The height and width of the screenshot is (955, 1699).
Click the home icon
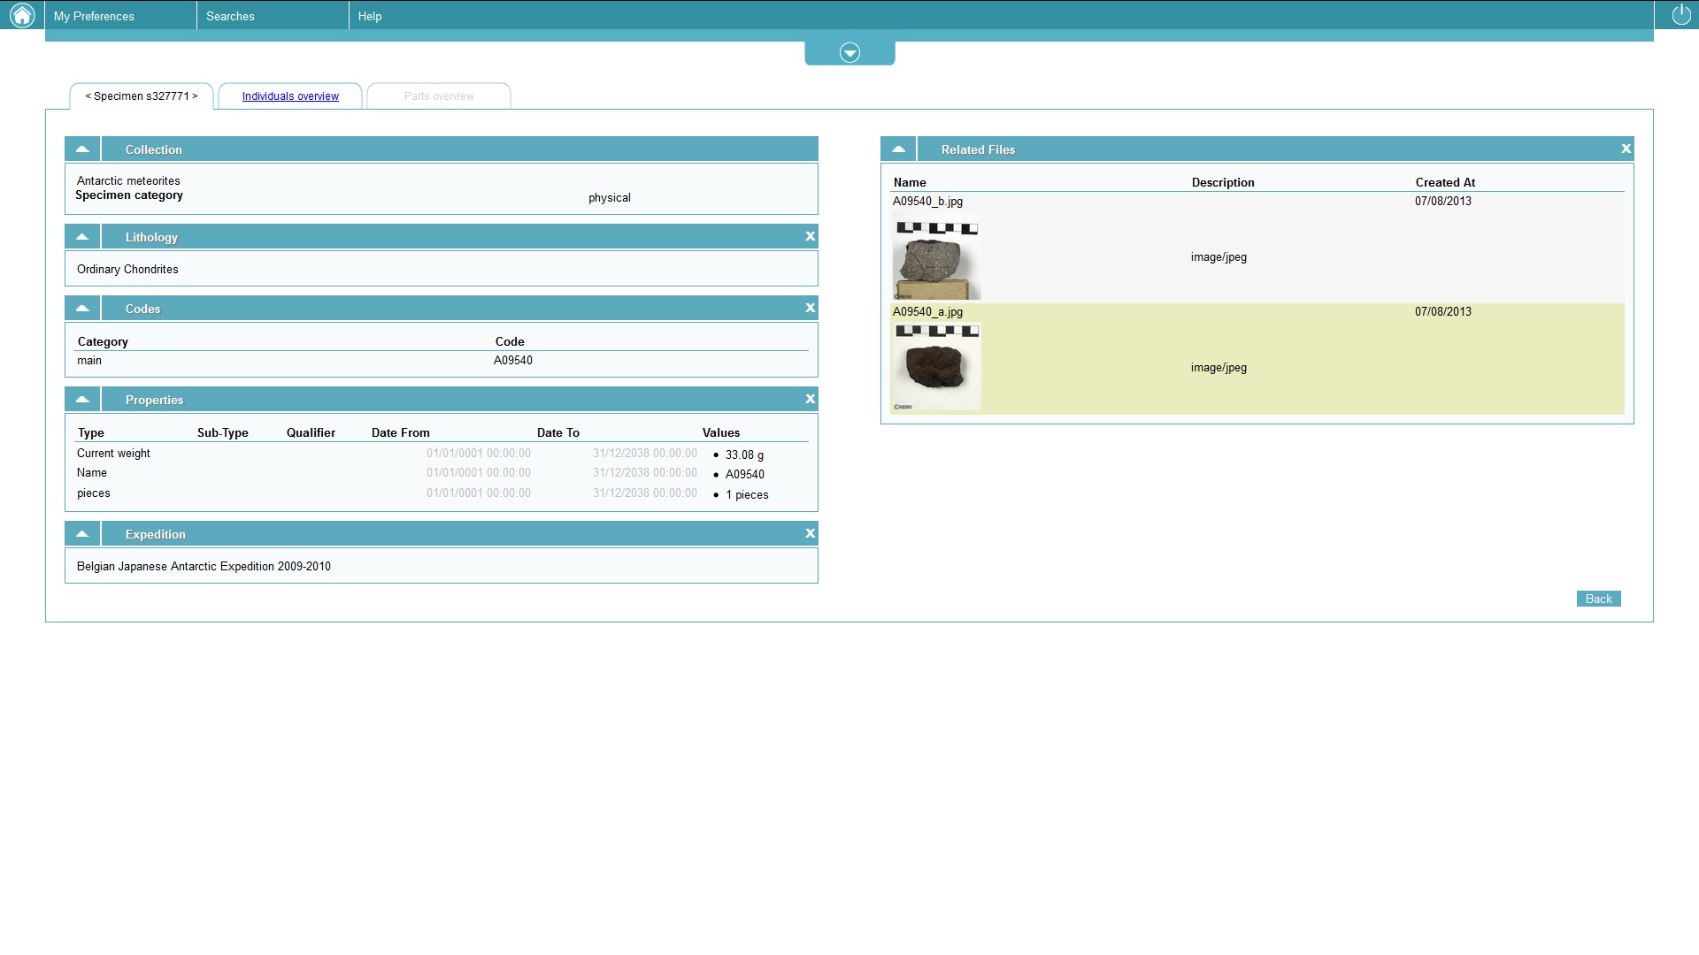(22, 15)
